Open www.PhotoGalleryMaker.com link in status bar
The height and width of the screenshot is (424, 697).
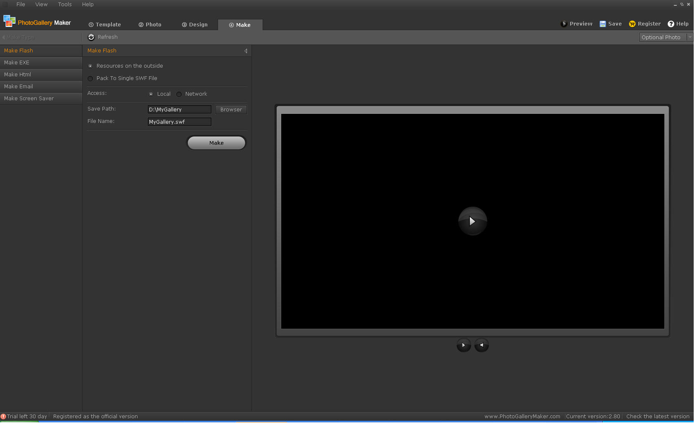tap(522, 417)
